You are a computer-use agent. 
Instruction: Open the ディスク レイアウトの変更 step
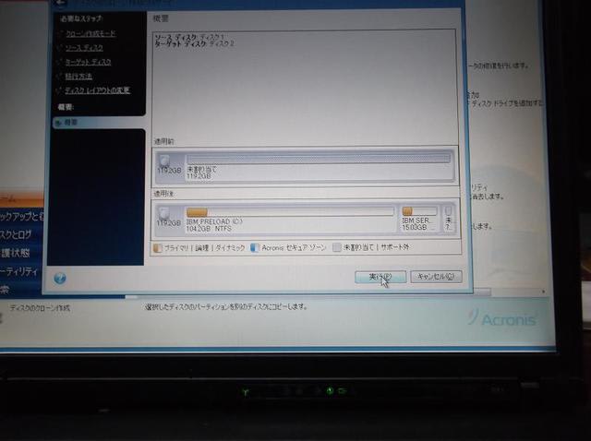97,90
